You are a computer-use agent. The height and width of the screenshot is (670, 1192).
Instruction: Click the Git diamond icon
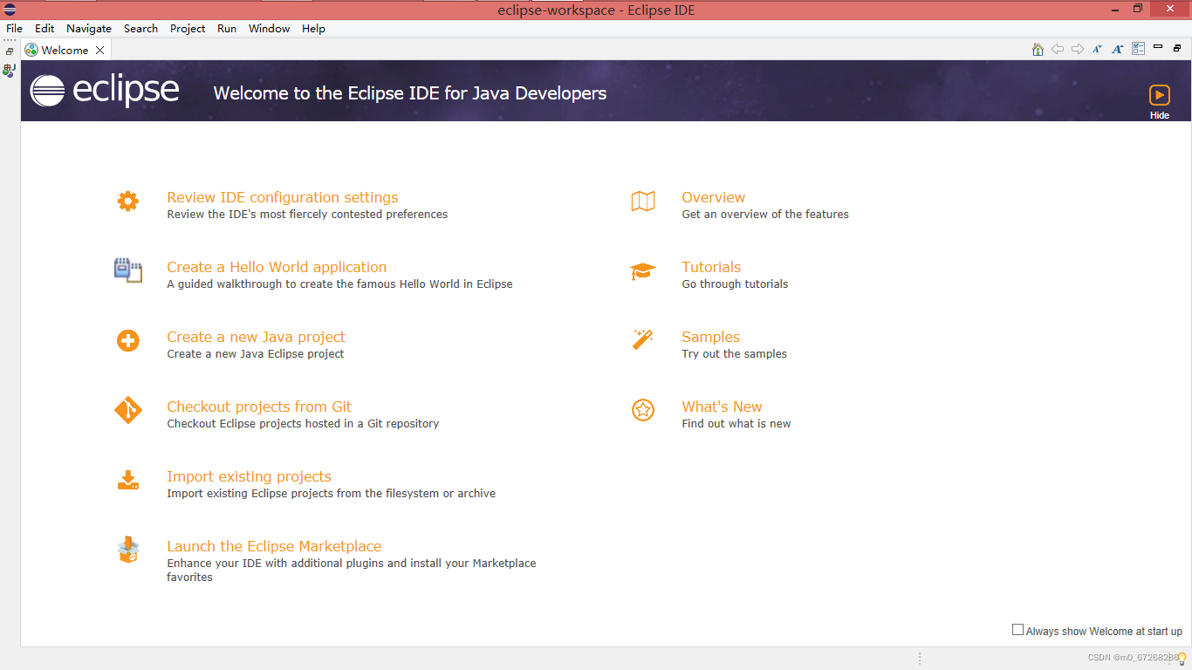coord(128,410)
